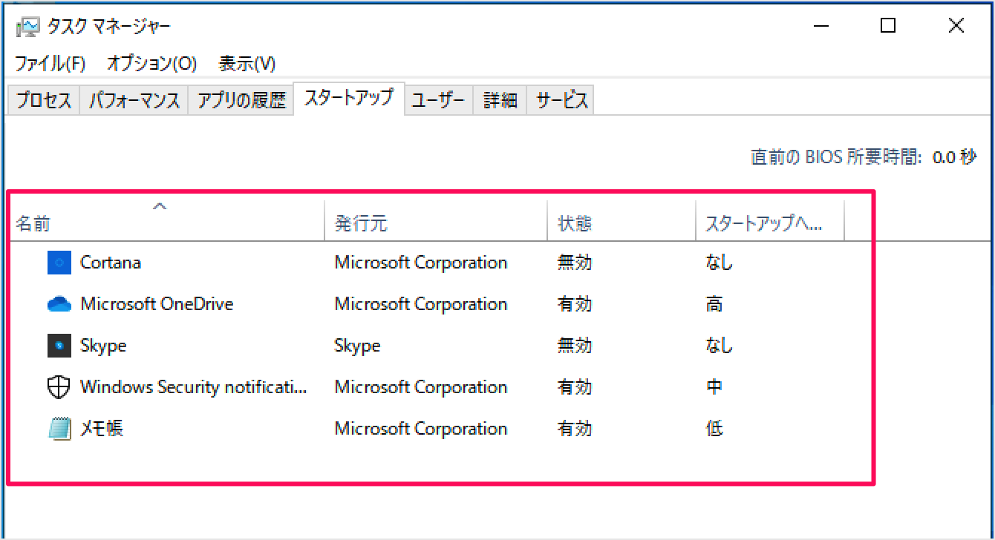Click the Skype app icon
This screenshot has width=995, height=540.
point(59,346)
